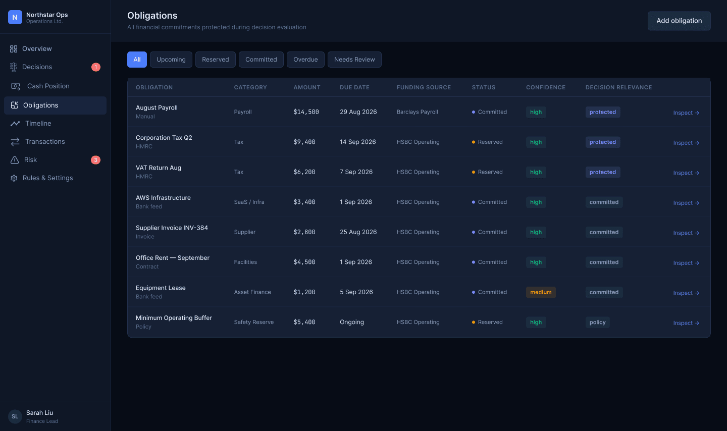Inspect the VAT Return Aug obligation
This screenshot has height=431, width=727.
(686, 173)
